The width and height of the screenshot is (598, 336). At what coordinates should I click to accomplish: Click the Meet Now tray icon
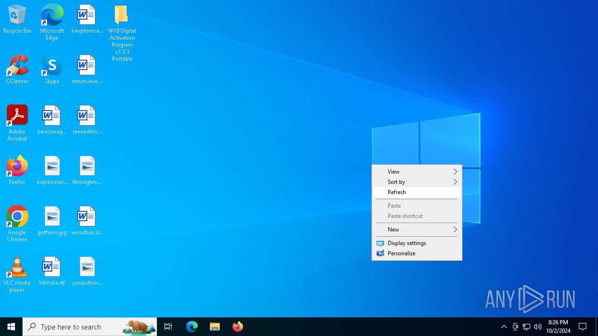click(515, 327)
